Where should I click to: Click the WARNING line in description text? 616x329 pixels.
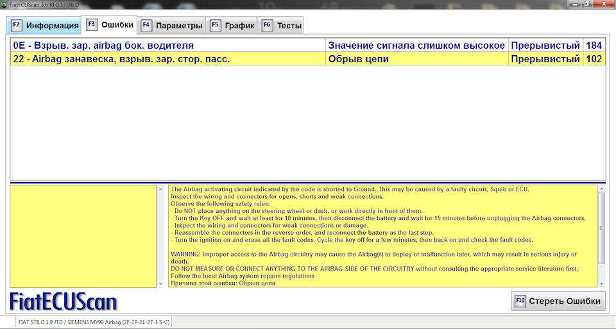(x=373, y=258)
